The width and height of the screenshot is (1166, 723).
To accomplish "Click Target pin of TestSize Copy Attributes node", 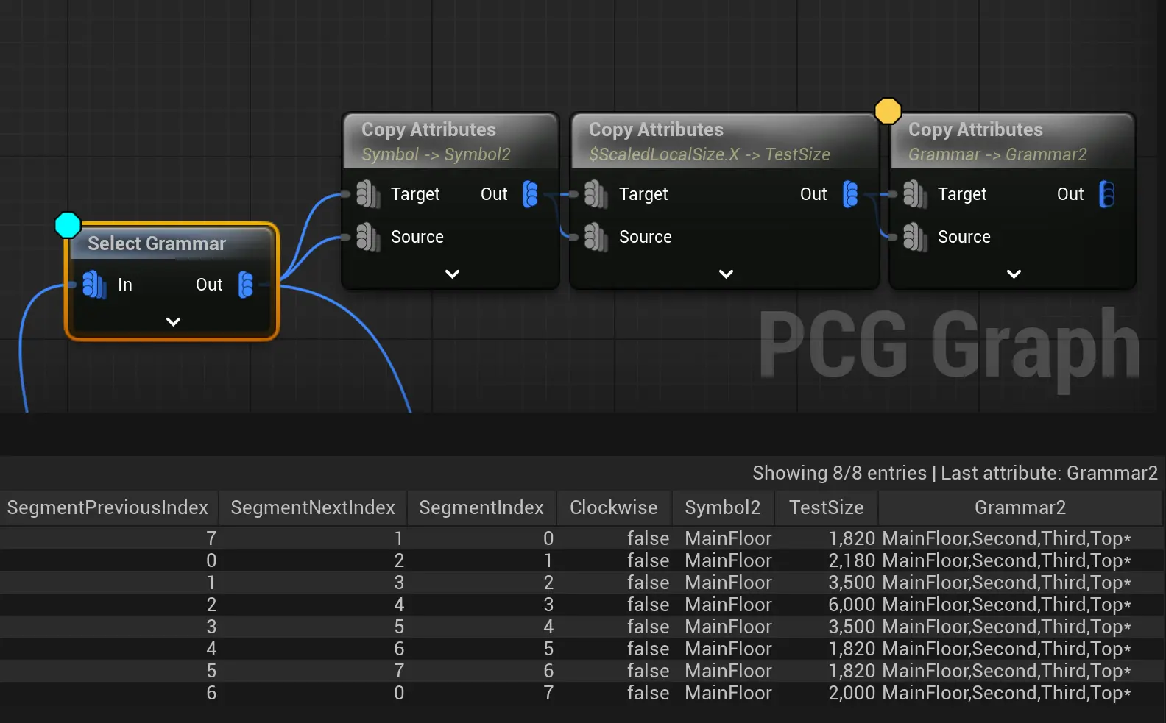I will [596, 194].
